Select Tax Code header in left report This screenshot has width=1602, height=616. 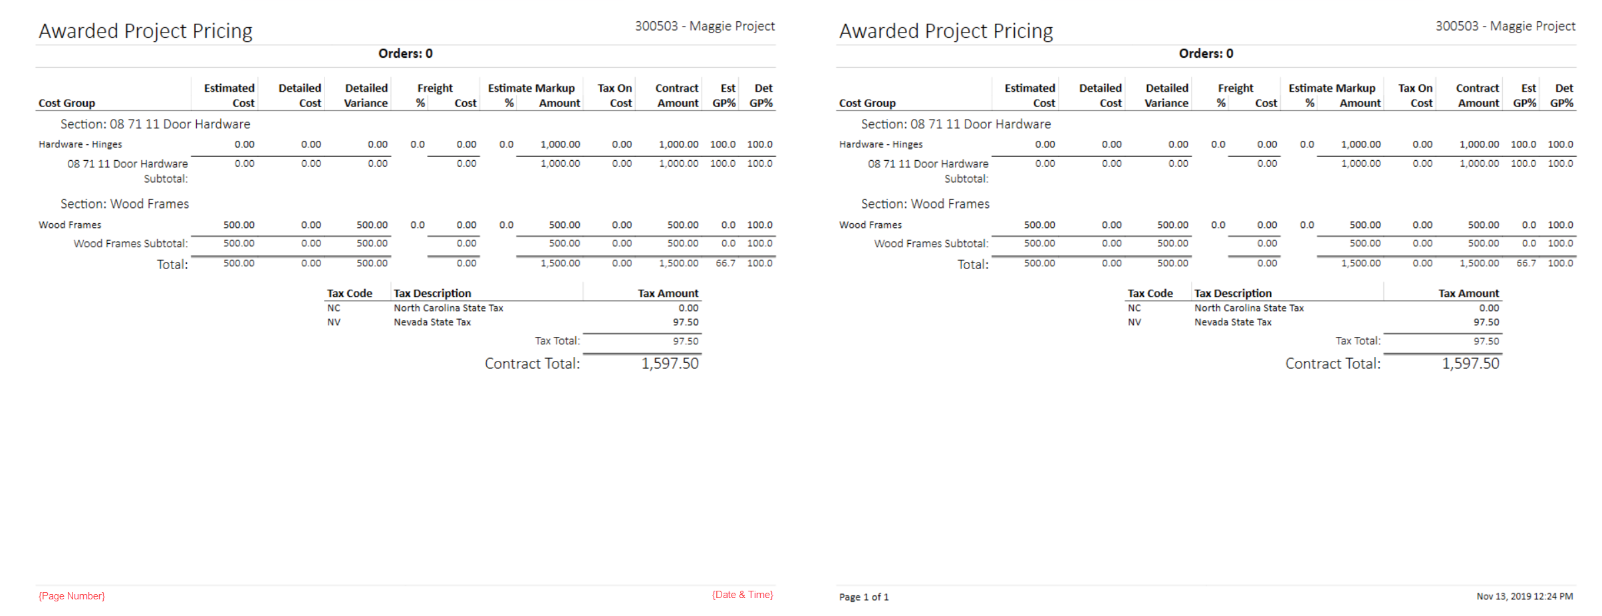[x=350, y=293]
